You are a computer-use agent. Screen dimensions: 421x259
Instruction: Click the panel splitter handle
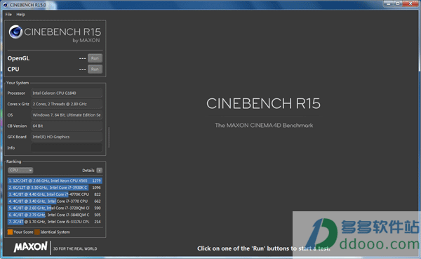109,138
